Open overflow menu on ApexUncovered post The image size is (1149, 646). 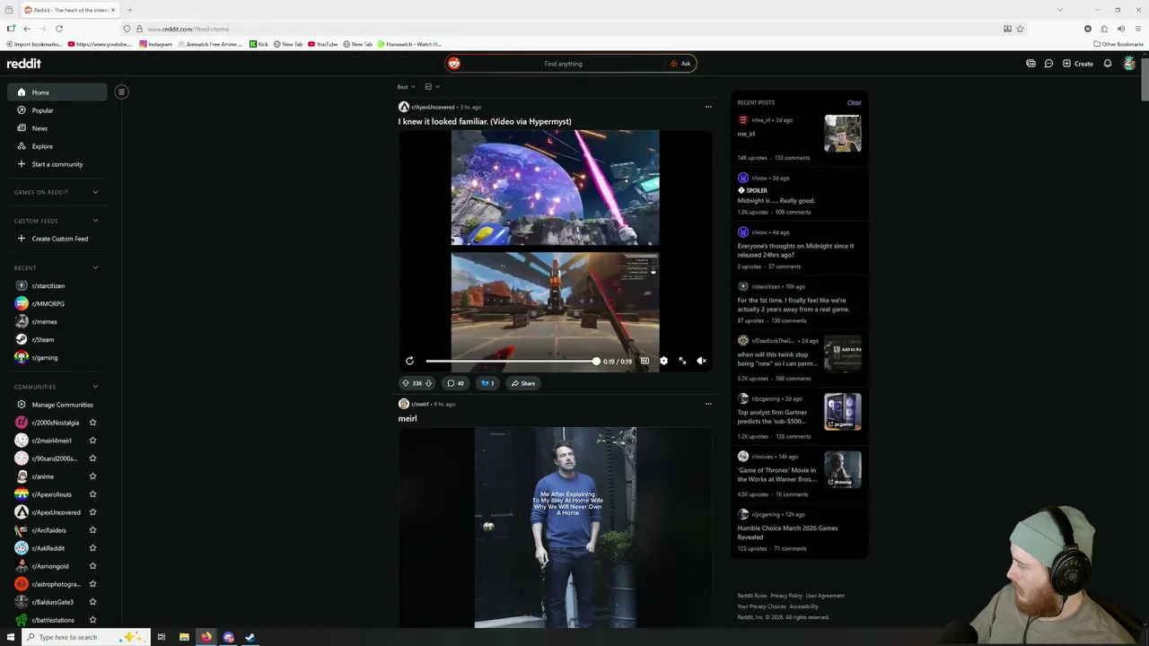708,107
